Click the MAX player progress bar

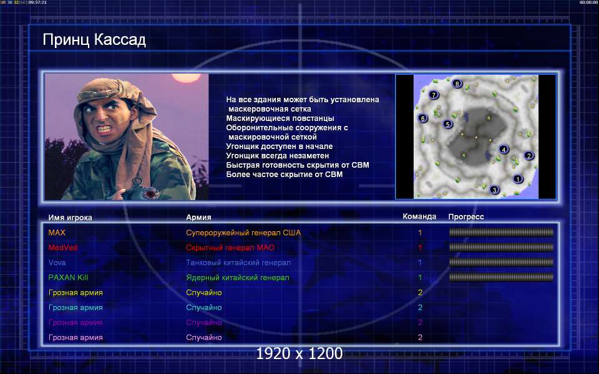tap(501, 233)
